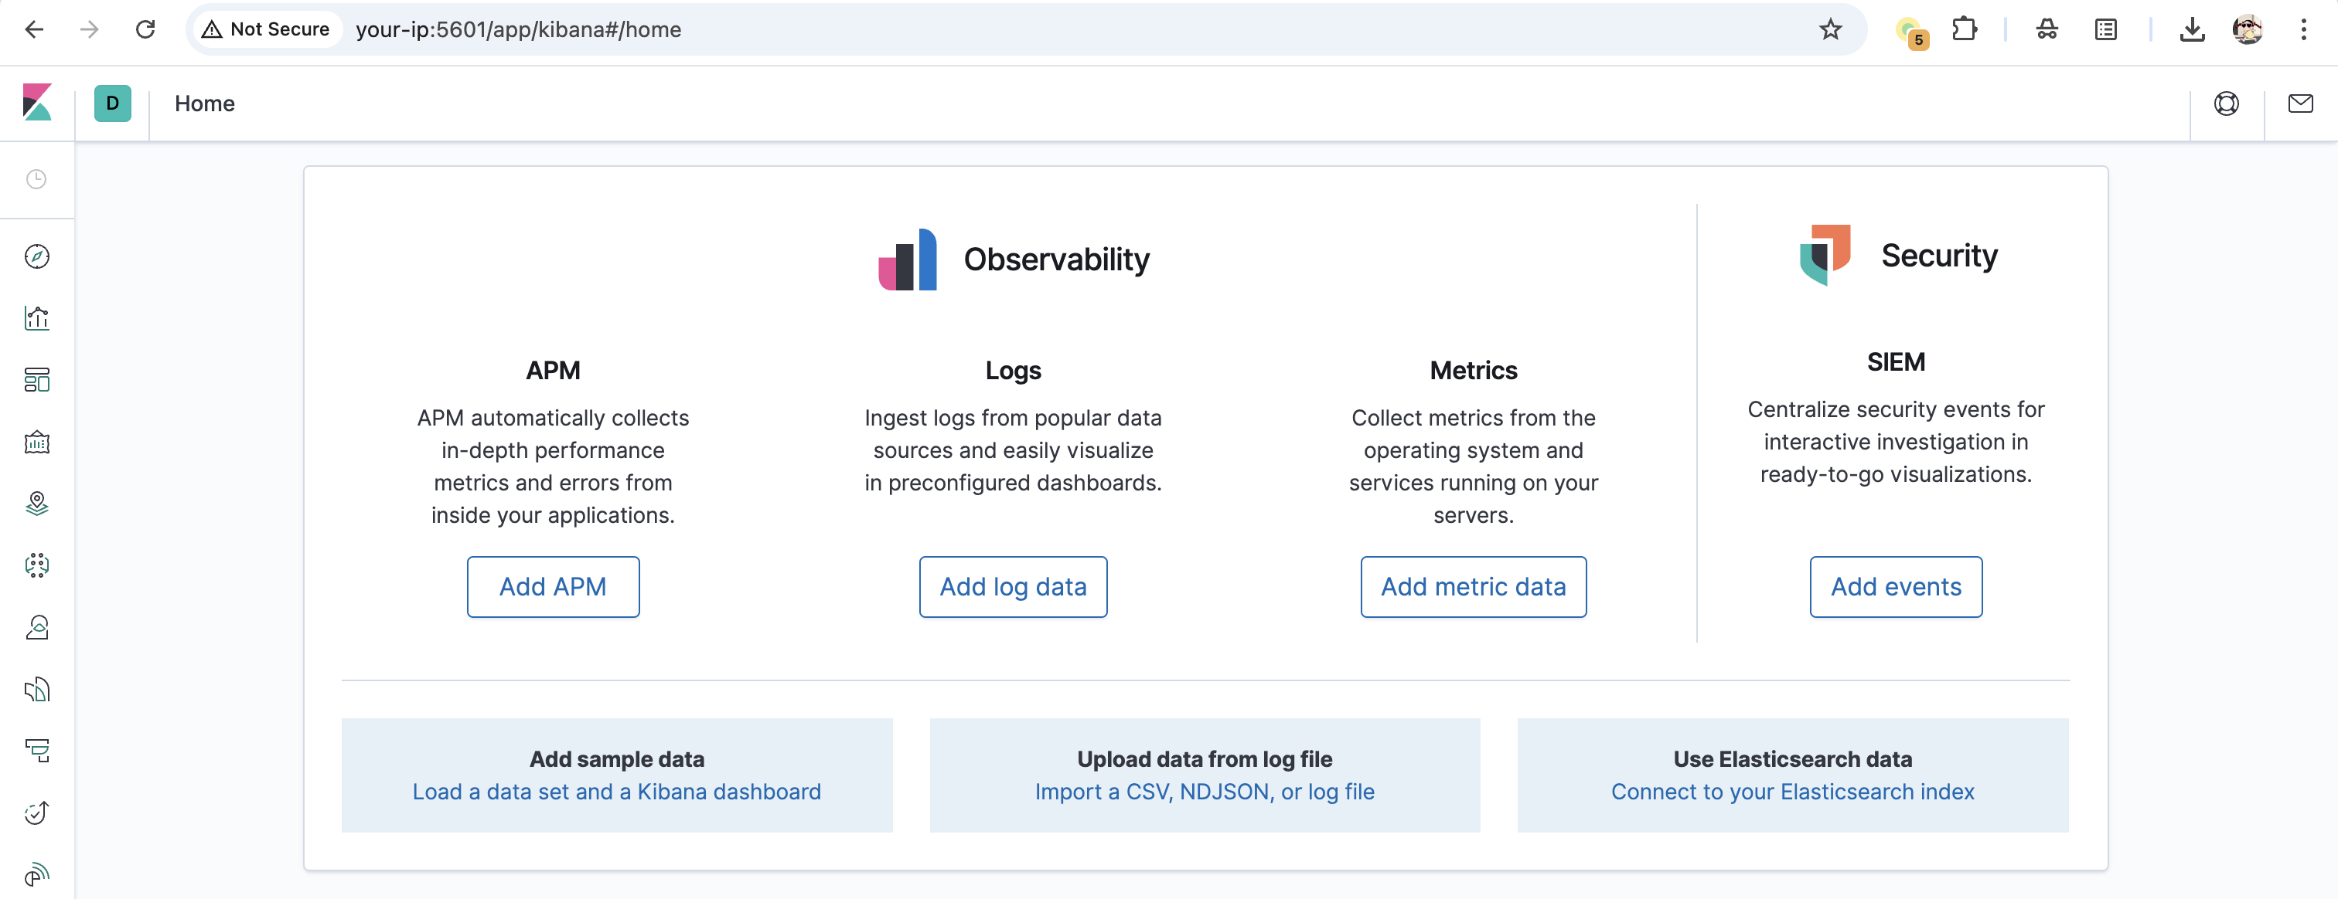Click the Add metric data button

click(x=1473, y=586)
